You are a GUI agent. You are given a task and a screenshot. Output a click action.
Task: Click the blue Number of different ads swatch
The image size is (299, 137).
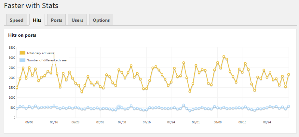click(x=22, y=60)
